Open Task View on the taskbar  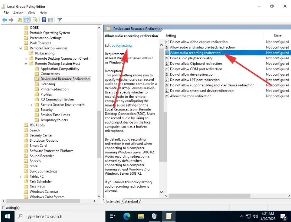coord(112,216)
